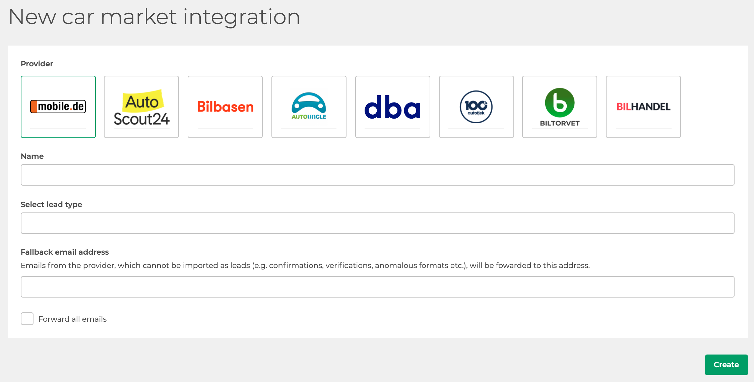
Task: Click the green Create button
Action: [x=726, y=365]
